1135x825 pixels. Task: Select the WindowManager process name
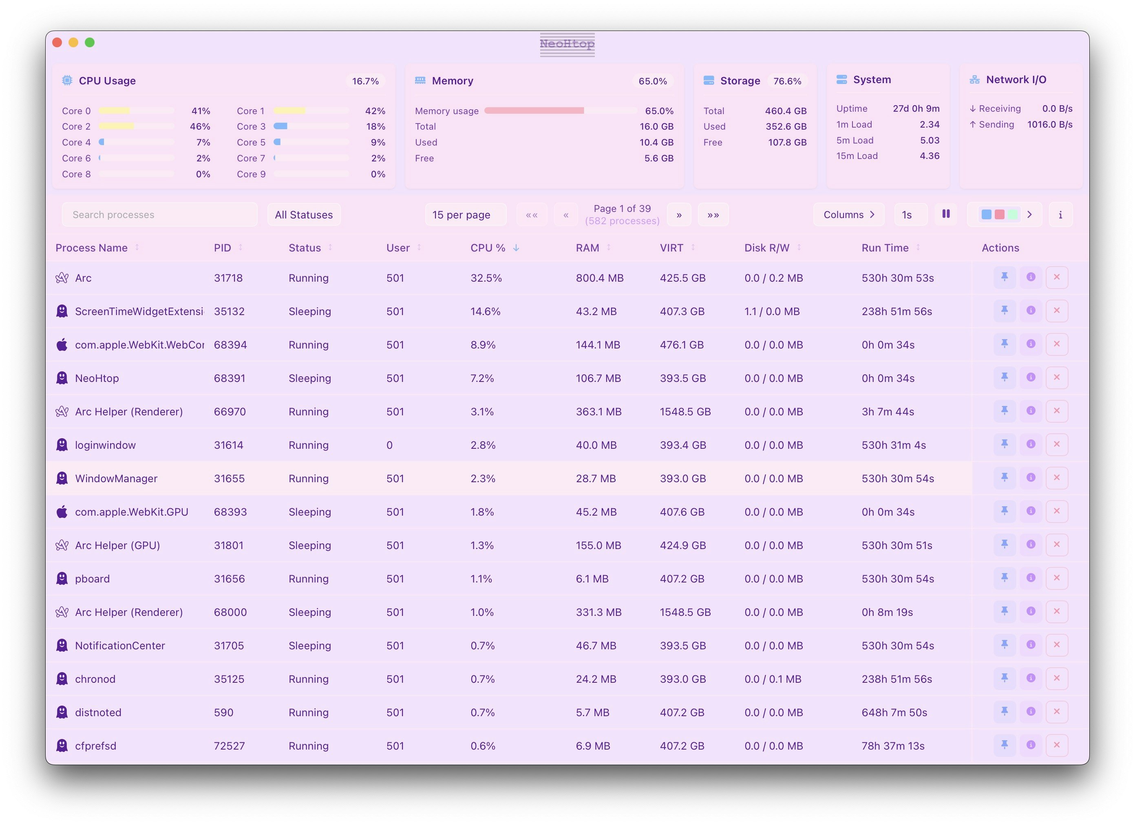pos(116,478)
